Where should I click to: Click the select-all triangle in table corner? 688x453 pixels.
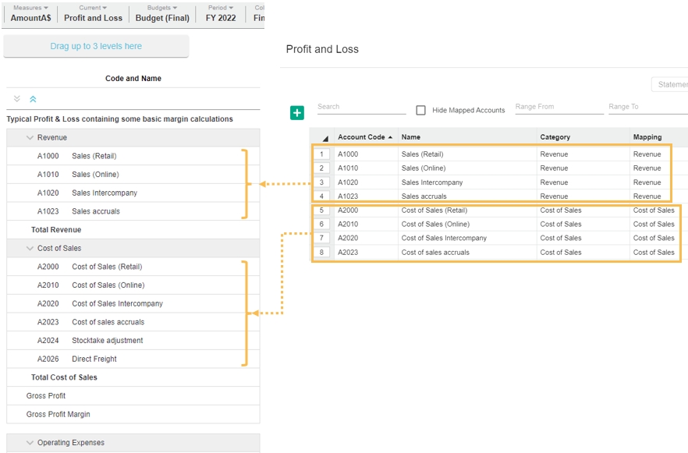tap(324, 138)
